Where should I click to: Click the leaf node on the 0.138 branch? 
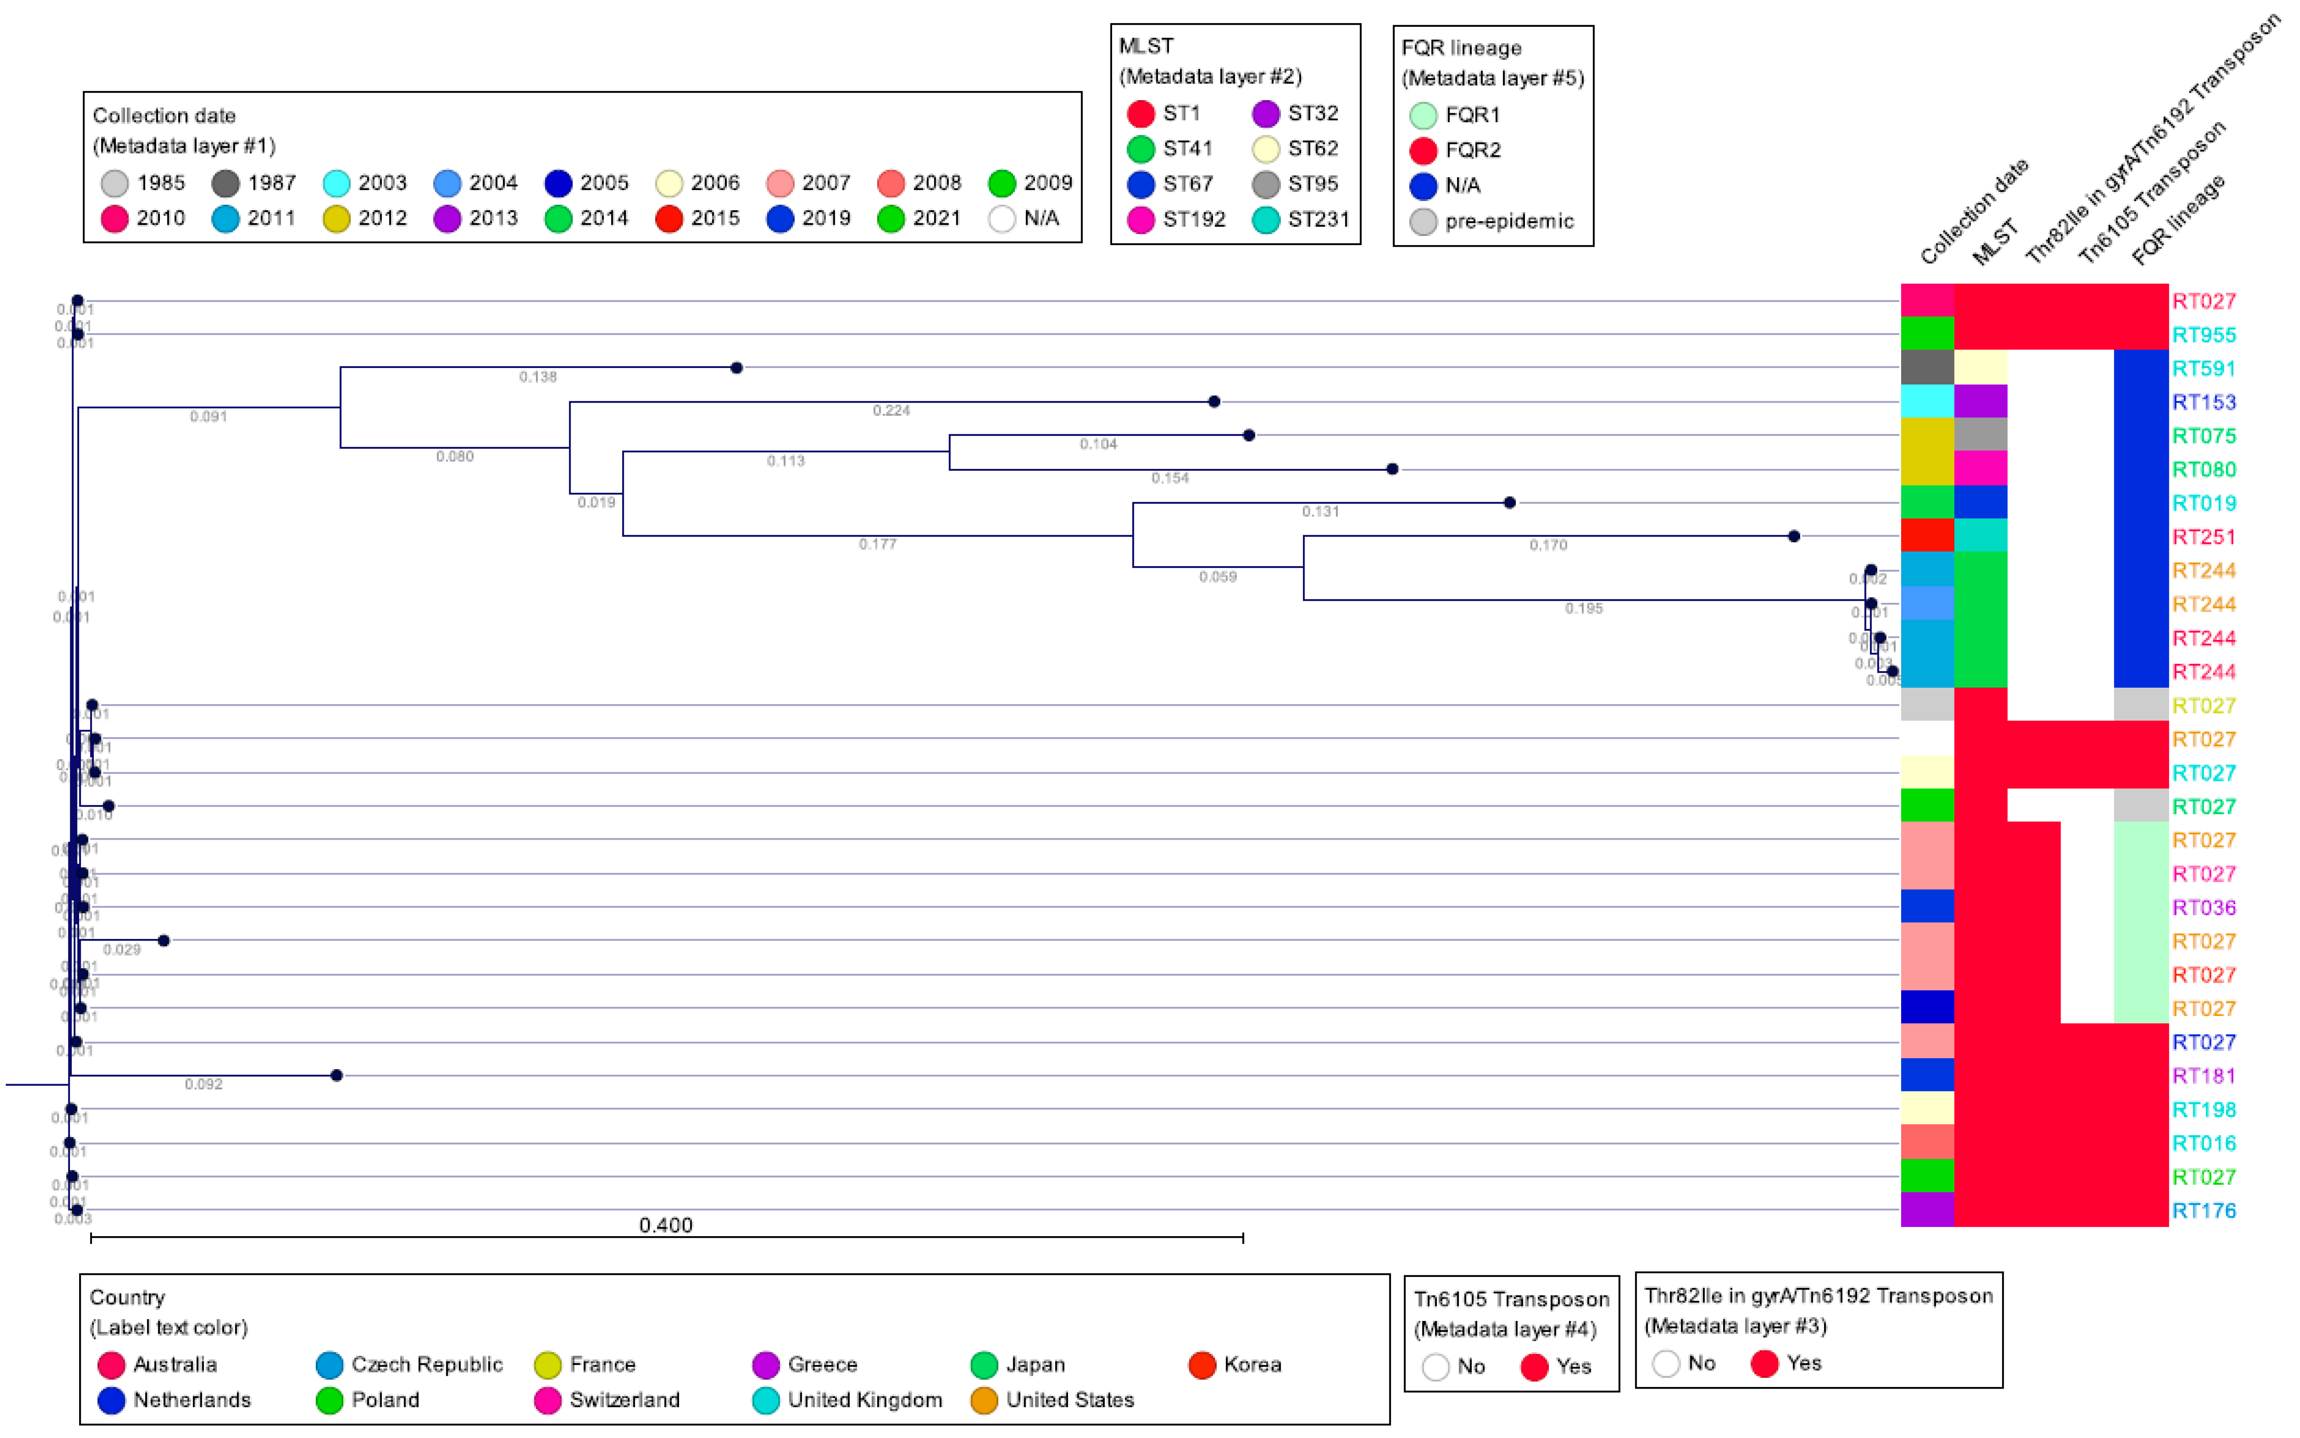pyautogui.click(x=736, y=367)
